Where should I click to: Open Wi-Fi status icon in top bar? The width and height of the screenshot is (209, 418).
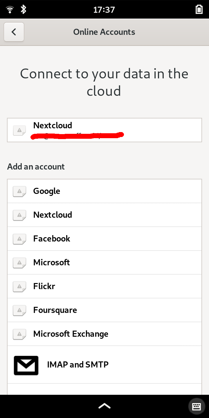point(10,9)
